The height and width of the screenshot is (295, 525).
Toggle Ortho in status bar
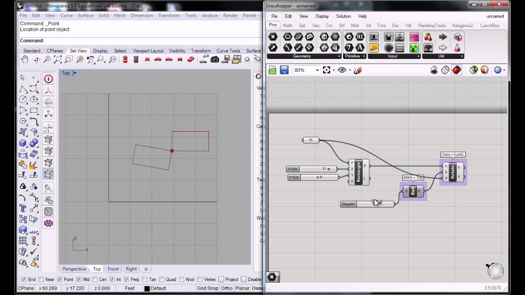point(226,288)
